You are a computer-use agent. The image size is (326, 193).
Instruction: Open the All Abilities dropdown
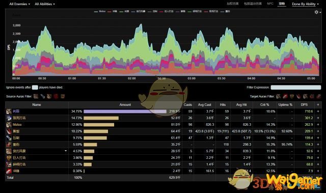pyautogui.click(x=45, y=4)
